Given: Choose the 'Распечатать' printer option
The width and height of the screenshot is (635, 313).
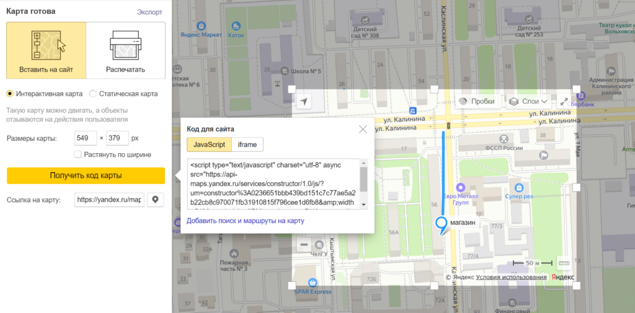Looking at the screenshot, I should coord(125,50).
